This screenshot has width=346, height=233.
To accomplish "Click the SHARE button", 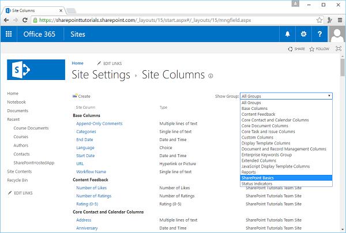I will [296, 49].
